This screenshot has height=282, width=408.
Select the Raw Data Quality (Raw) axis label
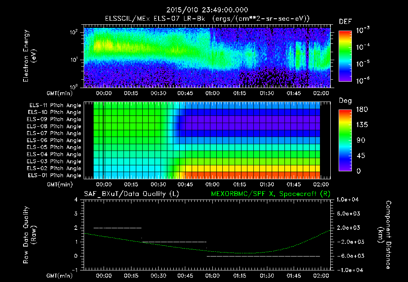click(x=29, y=235)
